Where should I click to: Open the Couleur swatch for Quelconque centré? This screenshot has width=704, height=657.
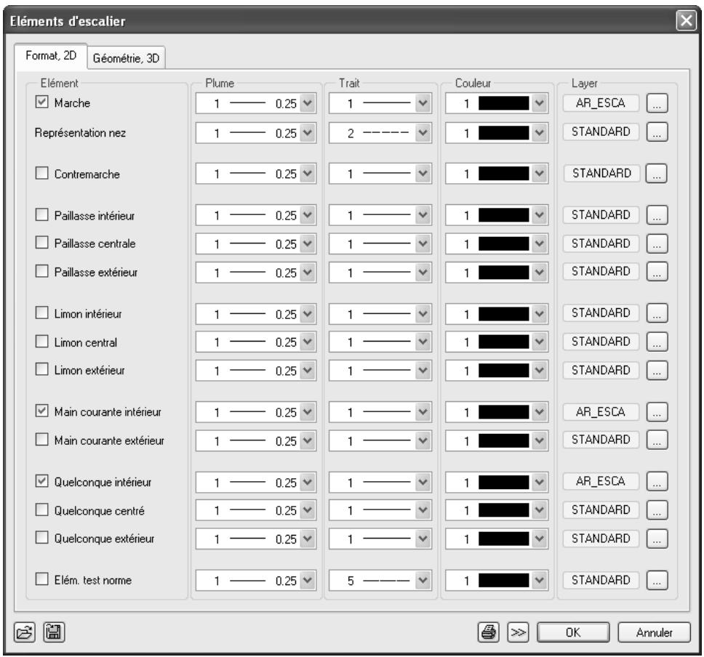point(539,510)
